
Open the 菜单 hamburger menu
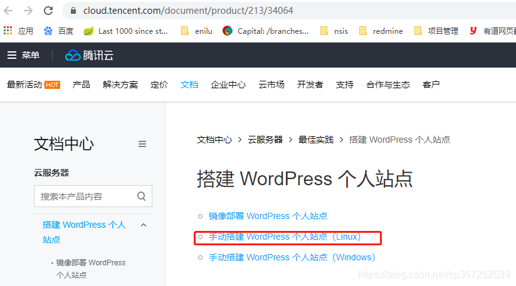23,55
